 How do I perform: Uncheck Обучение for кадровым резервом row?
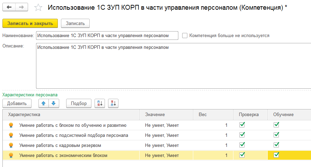pyautogui.click(x=276, y=145)
